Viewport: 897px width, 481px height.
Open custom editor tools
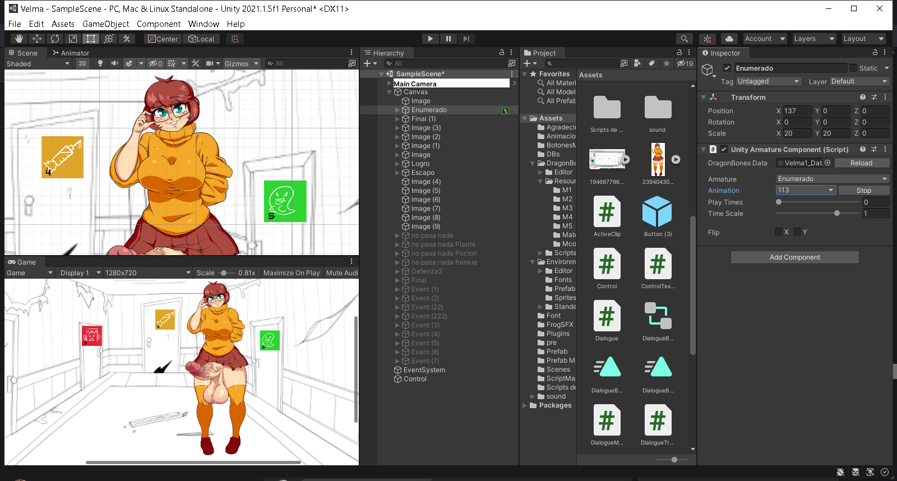point(127,39)
